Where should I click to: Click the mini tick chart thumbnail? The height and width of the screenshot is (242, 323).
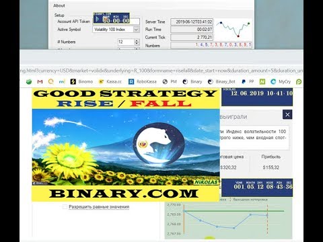[234, 29]
